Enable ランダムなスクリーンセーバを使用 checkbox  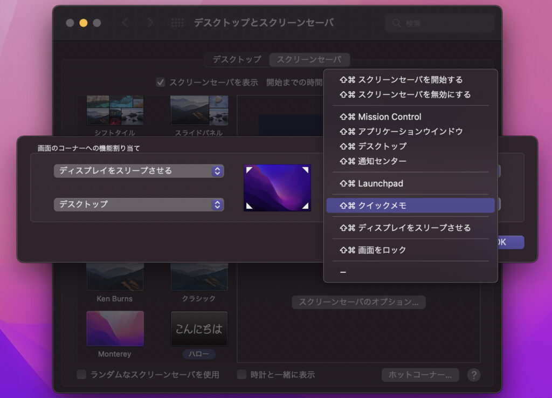(81, 374)
